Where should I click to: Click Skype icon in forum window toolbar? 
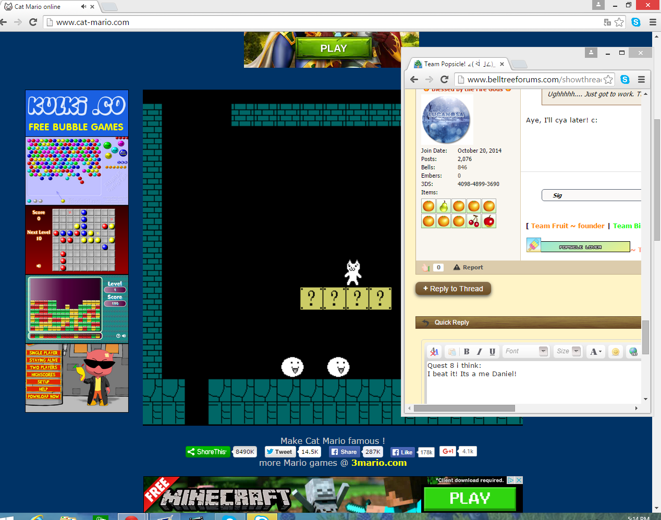pyautogui.click(x=625, y=79)
